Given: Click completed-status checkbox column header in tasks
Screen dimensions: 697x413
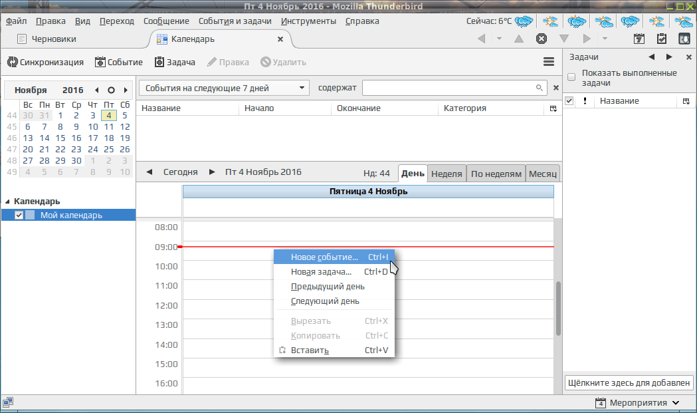Looking at the screenshot, I should point(569,101).
